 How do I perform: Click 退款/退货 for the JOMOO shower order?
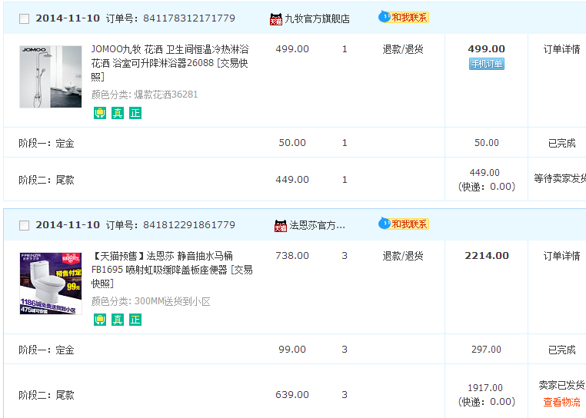403,49
